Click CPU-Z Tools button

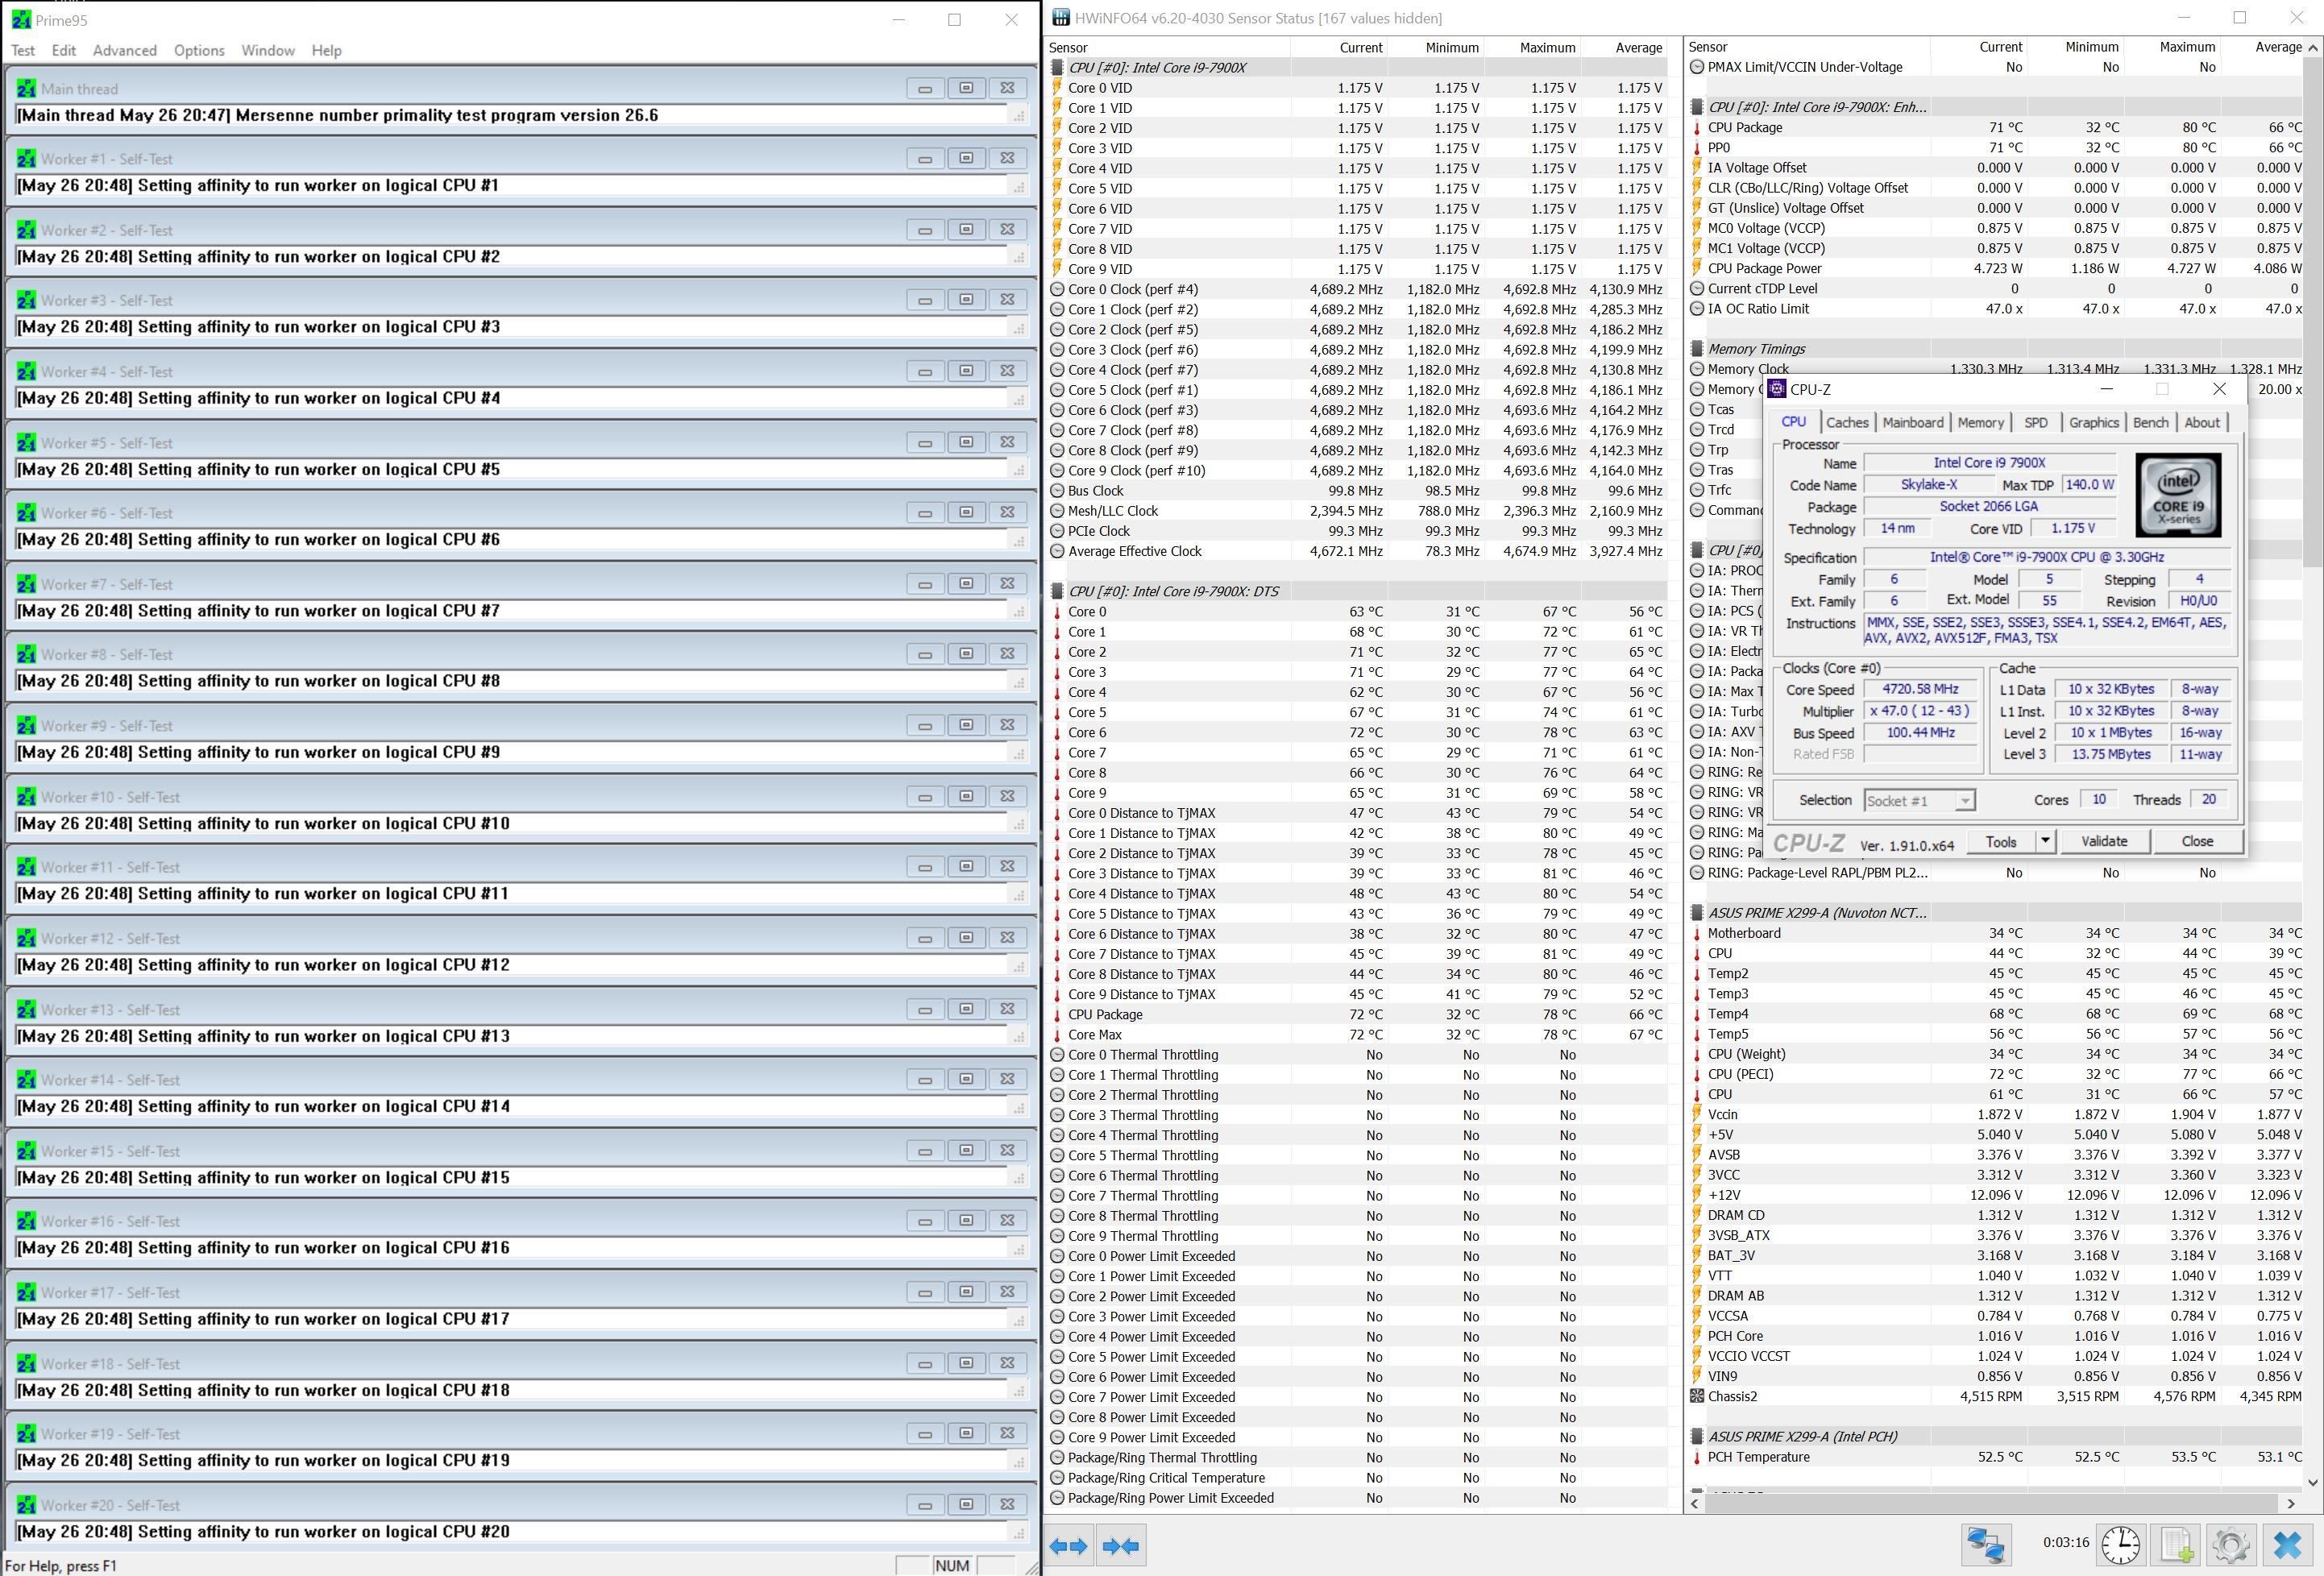(x=2001, y=841)
